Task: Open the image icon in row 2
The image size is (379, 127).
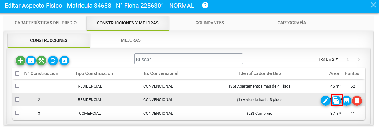Action: (347, 100)
